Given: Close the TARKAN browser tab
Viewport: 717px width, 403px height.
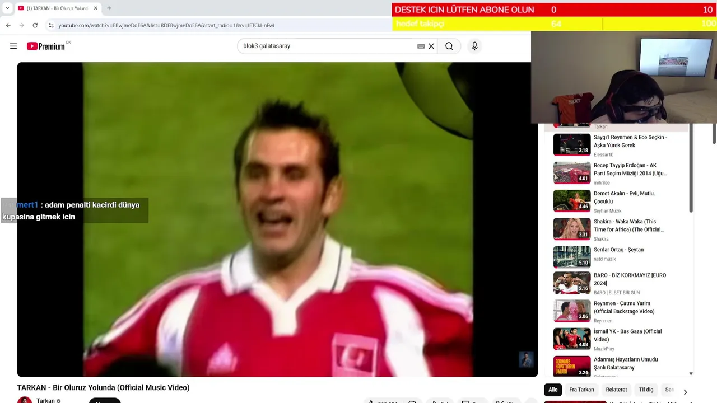Looking at the screenshot, I should 95,8.
